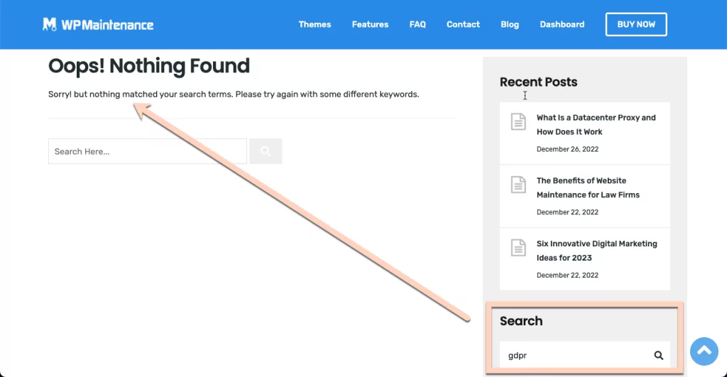Click the sidebar search magnifier icon
The width and height of the screenshot is (727, 377).
coord(658,356)
